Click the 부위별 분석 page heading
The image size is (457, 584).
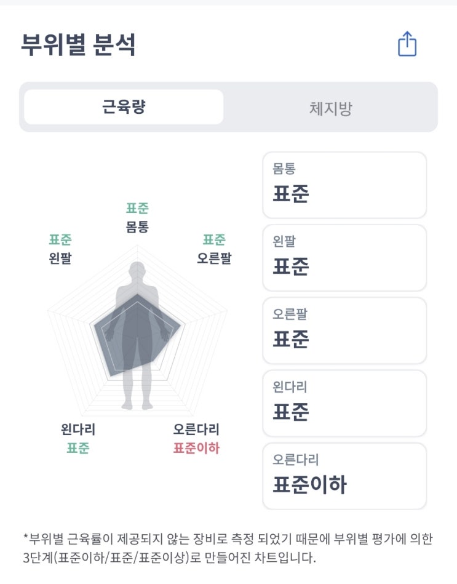pos(78,46)
